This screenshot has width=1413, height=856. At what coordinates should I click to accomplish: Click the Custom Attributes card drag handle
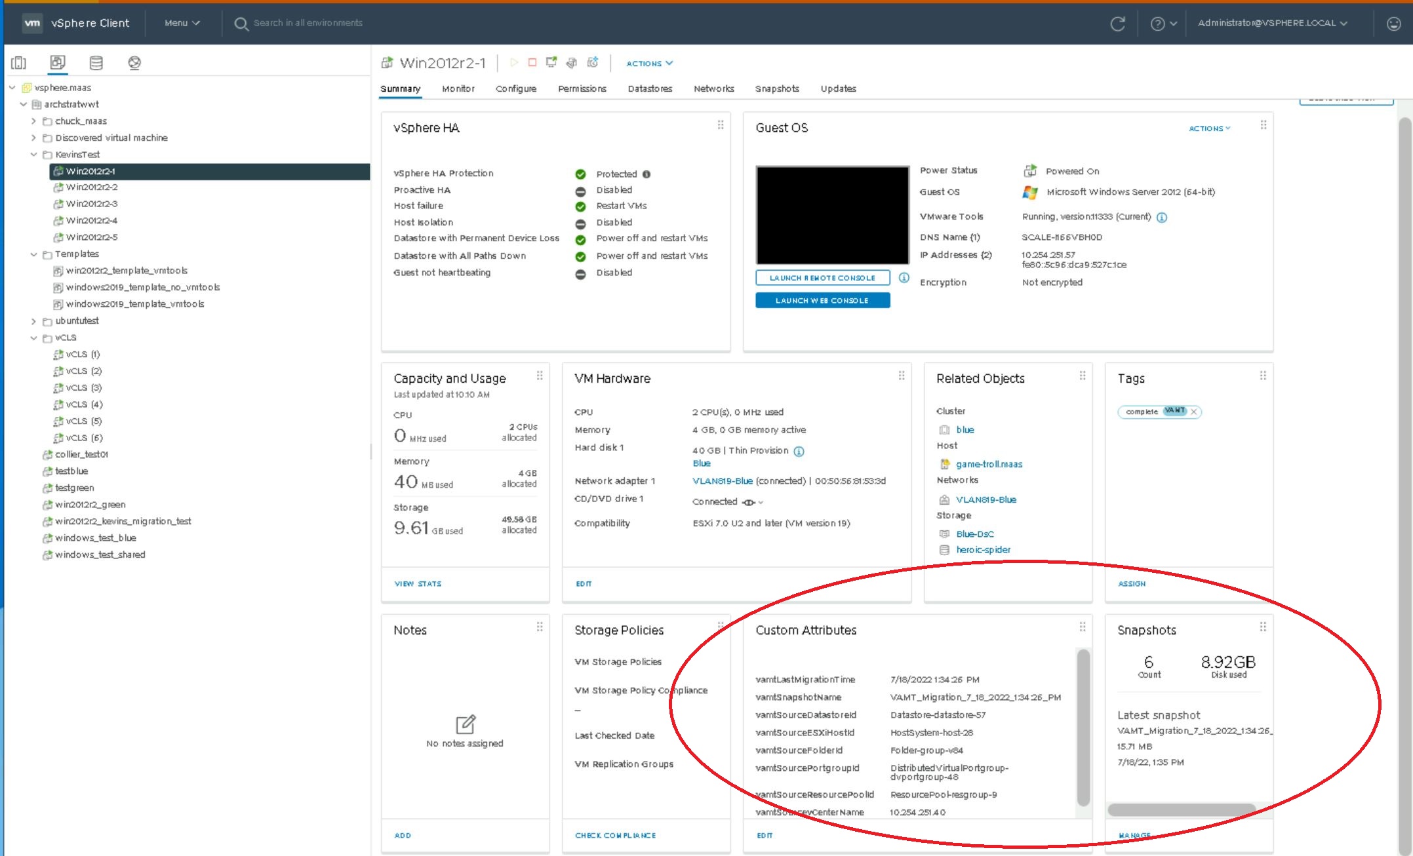(1083, 627)
